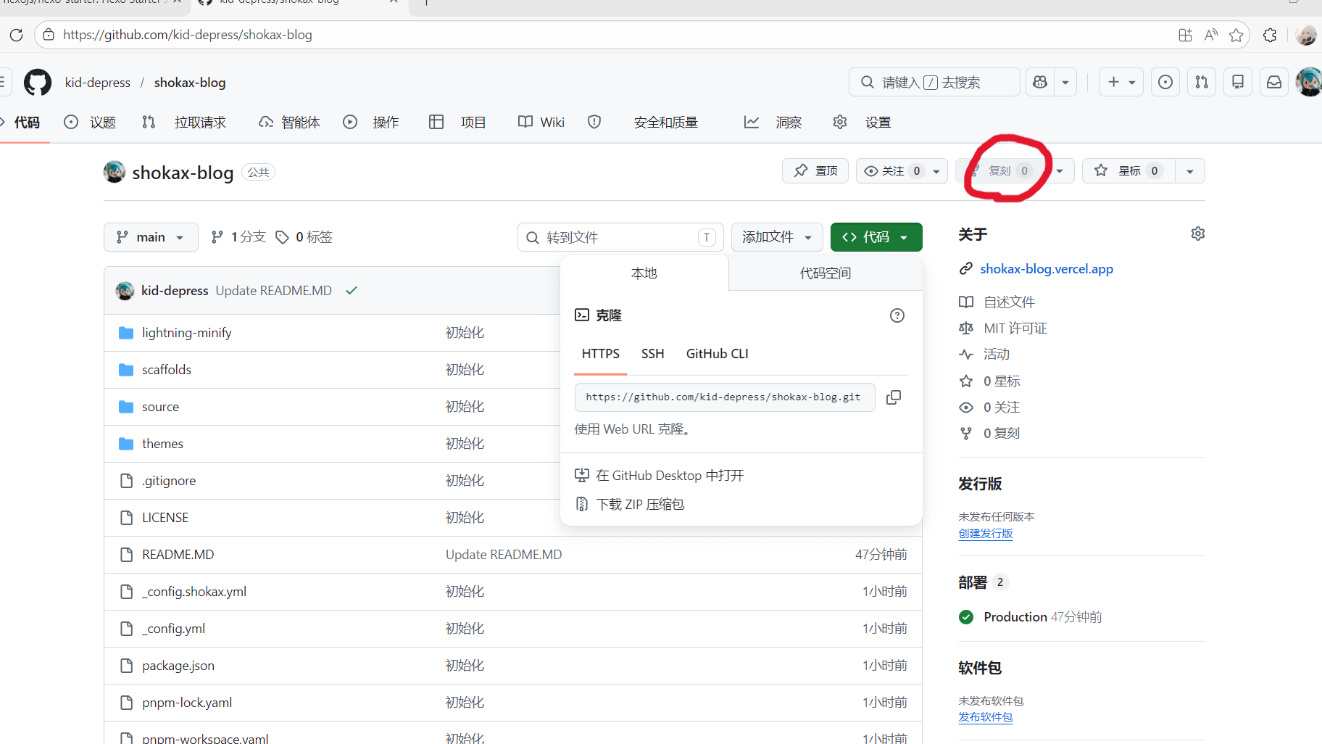Pin the repository with 置顶 button

(815, 171)
